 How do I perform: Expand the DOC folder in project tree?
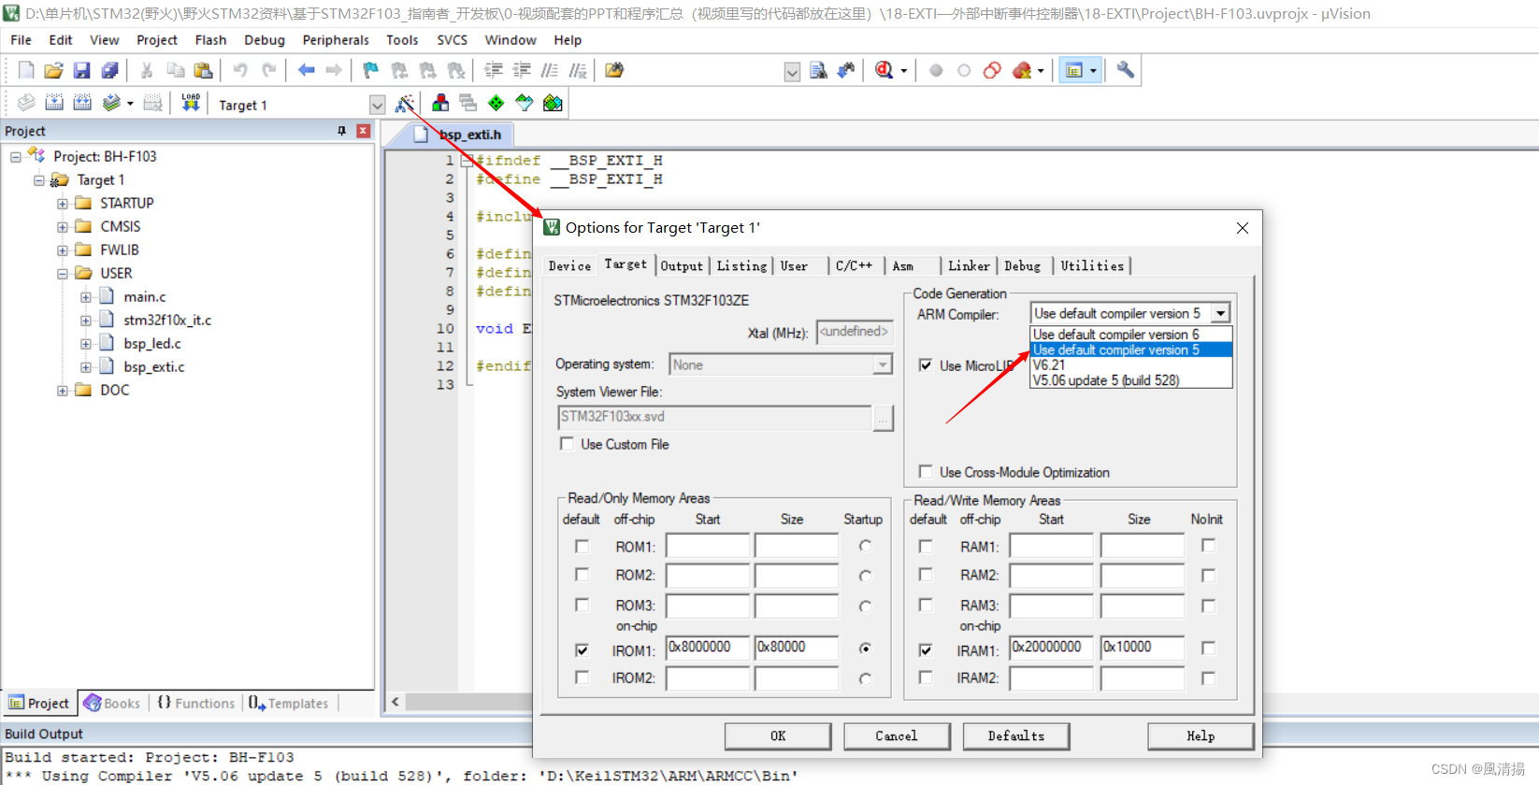point(63,391)
